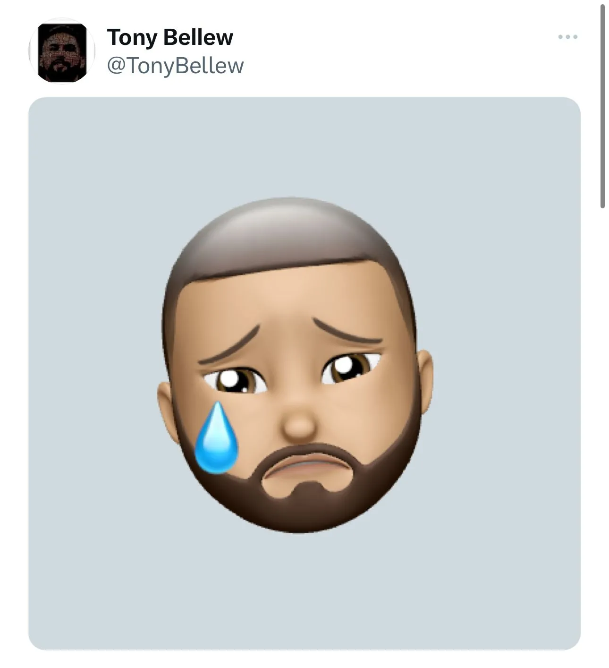Click the vertical scrollbar thumb
The image size is (609, 668).
pos(602,106)
